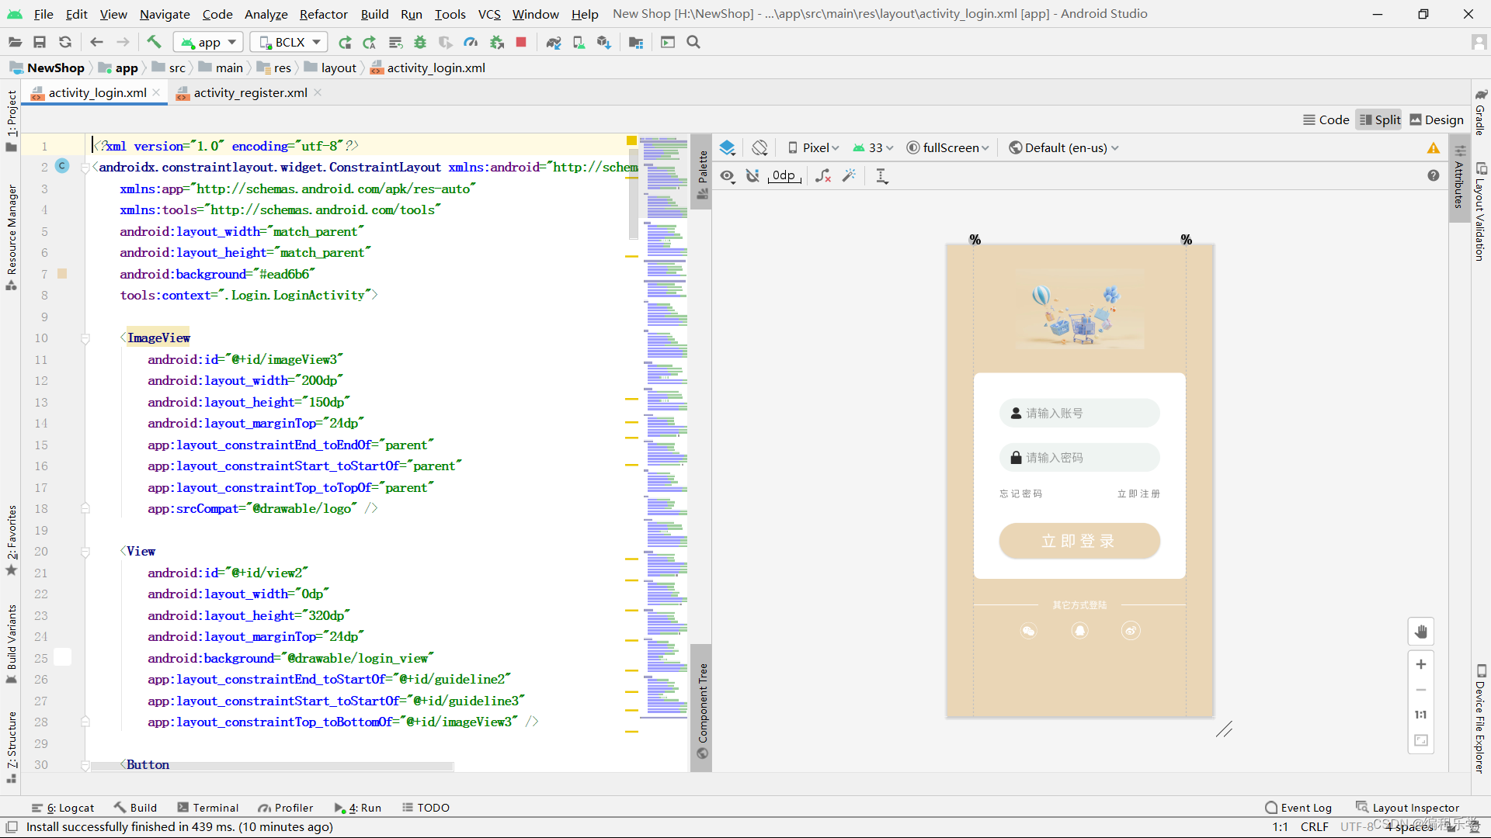Viewport: 1491px width, 838px height.
Task: Open the SDK Manager icon
Action: pos(603,42)
